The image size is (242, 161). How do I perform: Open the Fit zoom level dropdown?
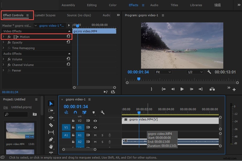[x=163, y=72]
